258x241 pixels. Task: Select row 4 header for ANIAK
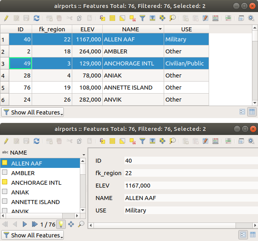click(3, 76)
